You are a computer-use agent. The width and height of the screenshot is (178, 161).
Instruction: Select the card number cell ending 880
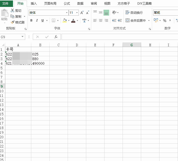[x=18, y=59]
